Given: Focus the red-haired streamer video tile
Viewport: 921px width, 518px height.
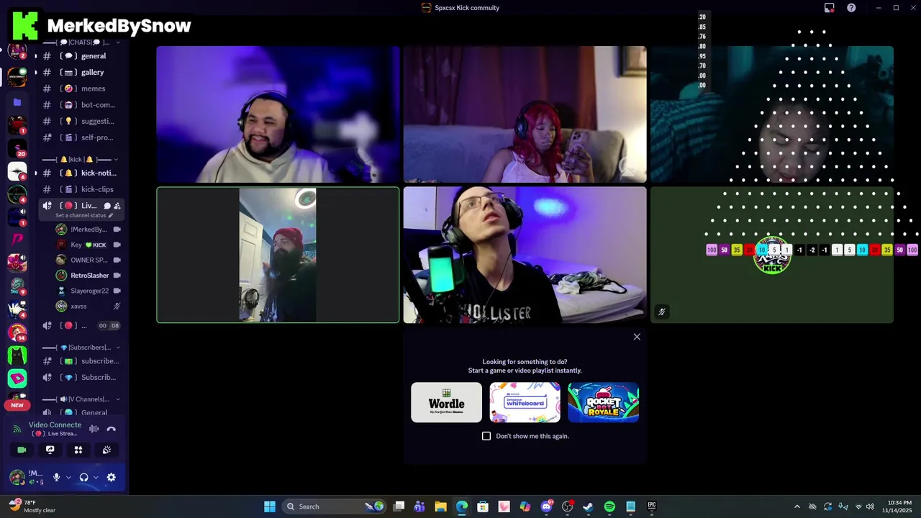Looking at the screenshot, I should coord(525,114).
